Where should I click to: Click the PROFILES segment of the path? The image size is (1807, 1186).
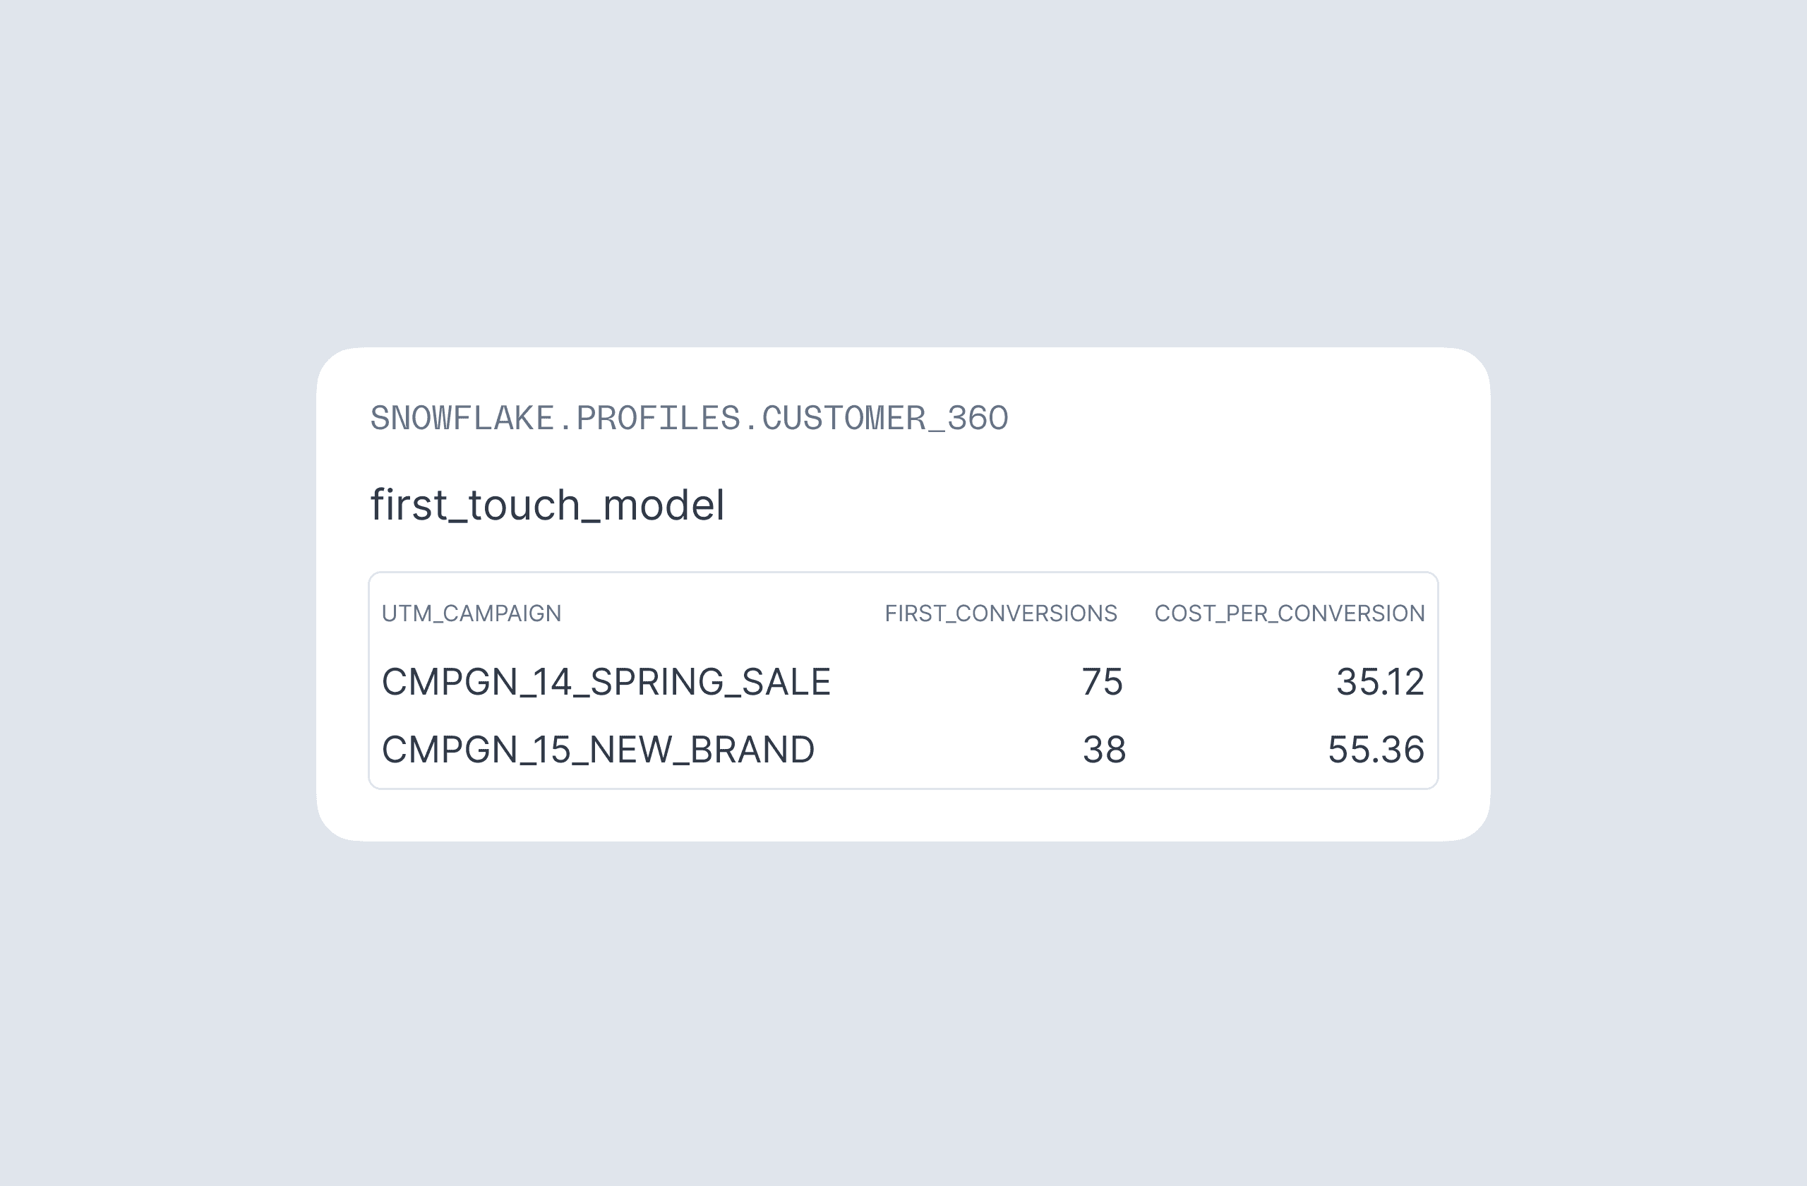(657, 419)
